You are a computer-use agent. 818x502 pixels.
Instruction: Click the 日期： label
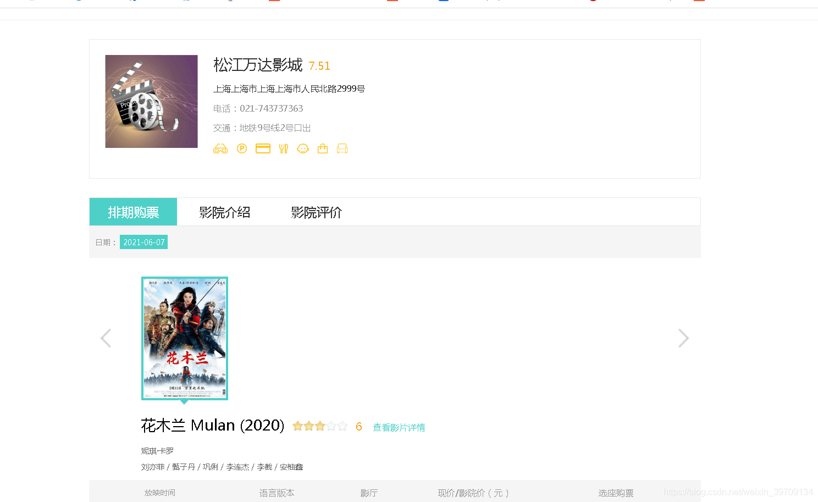click(x=106, y=242)
